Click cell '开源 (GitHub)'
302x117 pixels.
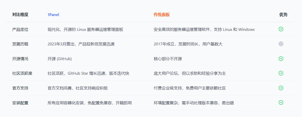click(x=60, y=59)
